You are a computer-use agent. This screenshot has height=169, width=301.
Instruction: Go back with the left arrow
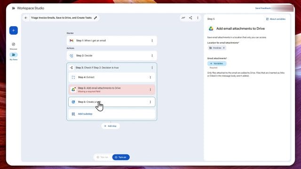tap(26, 18)
